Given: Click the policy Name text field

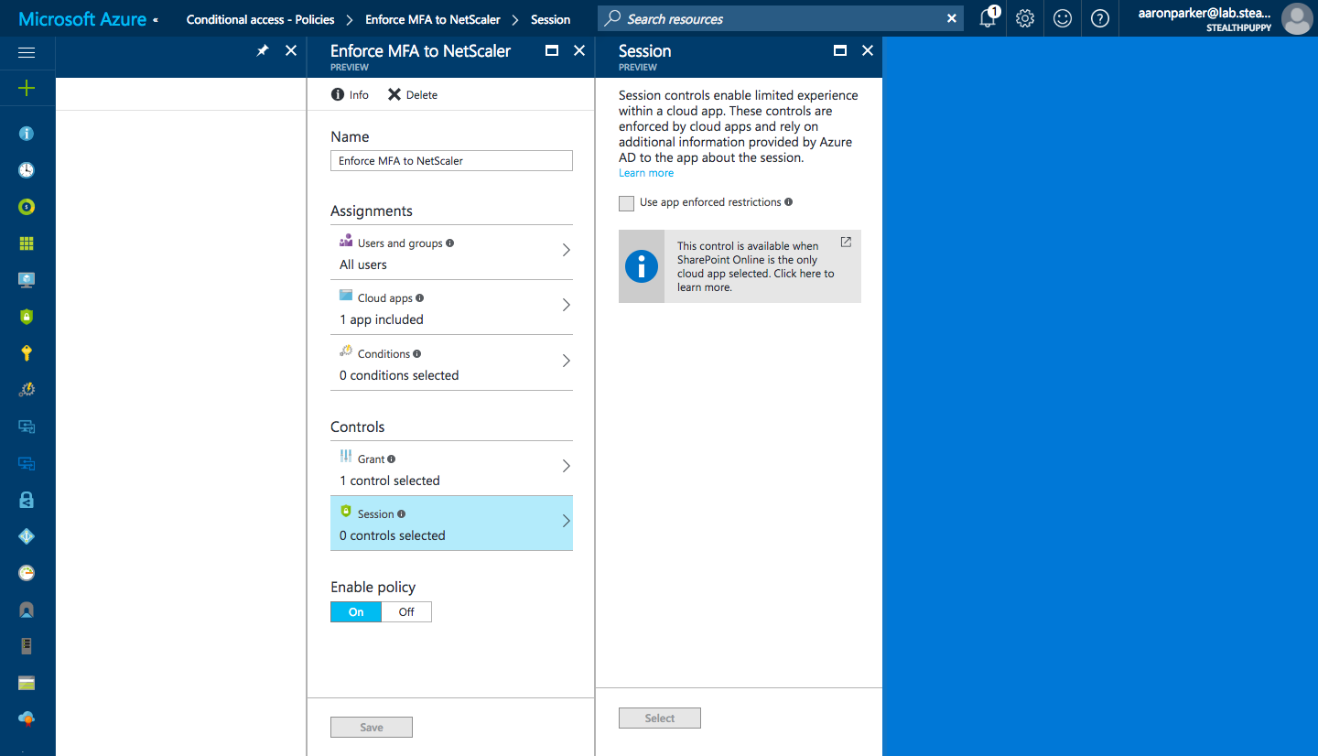Looking at the screenshot, I should 451,161.
